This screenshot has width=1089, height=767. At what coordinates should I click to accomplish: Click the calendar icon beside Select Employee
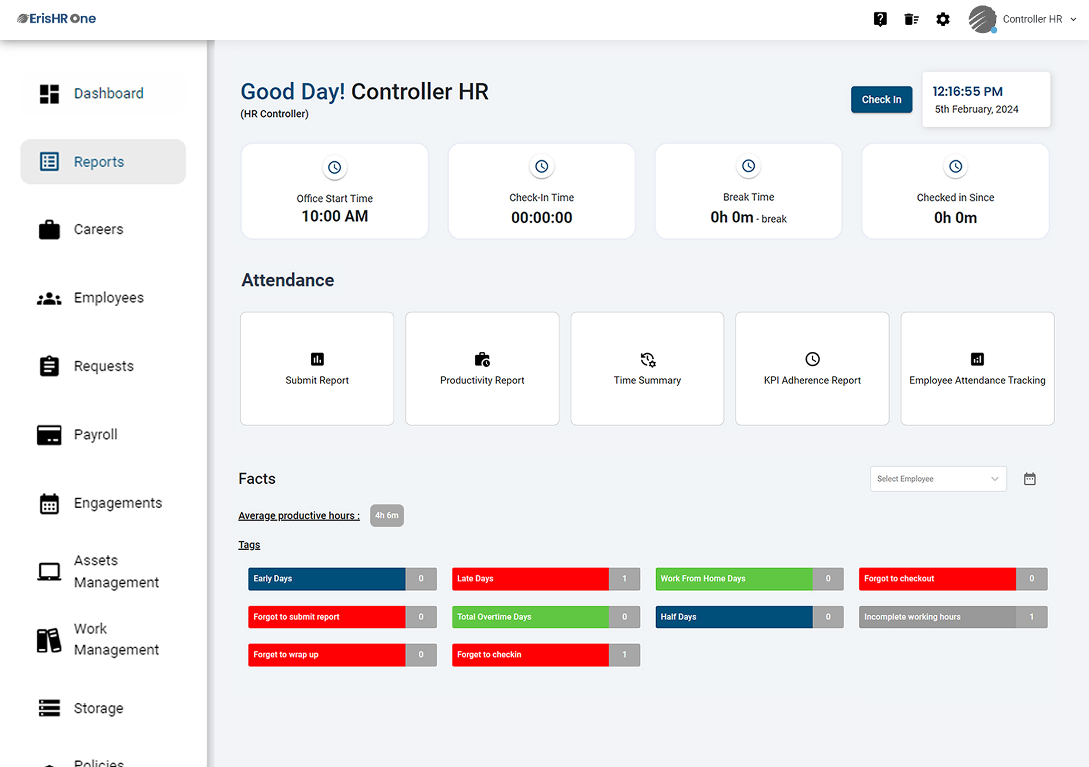(x=1030, y=478)
